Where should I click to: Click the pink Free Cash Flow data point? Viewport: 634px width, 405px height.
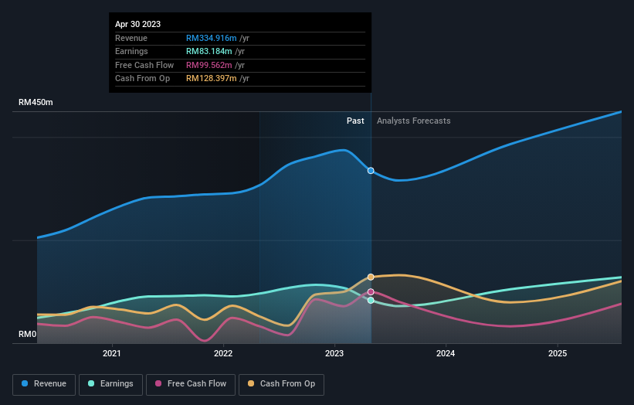click(x=371, y=291)
